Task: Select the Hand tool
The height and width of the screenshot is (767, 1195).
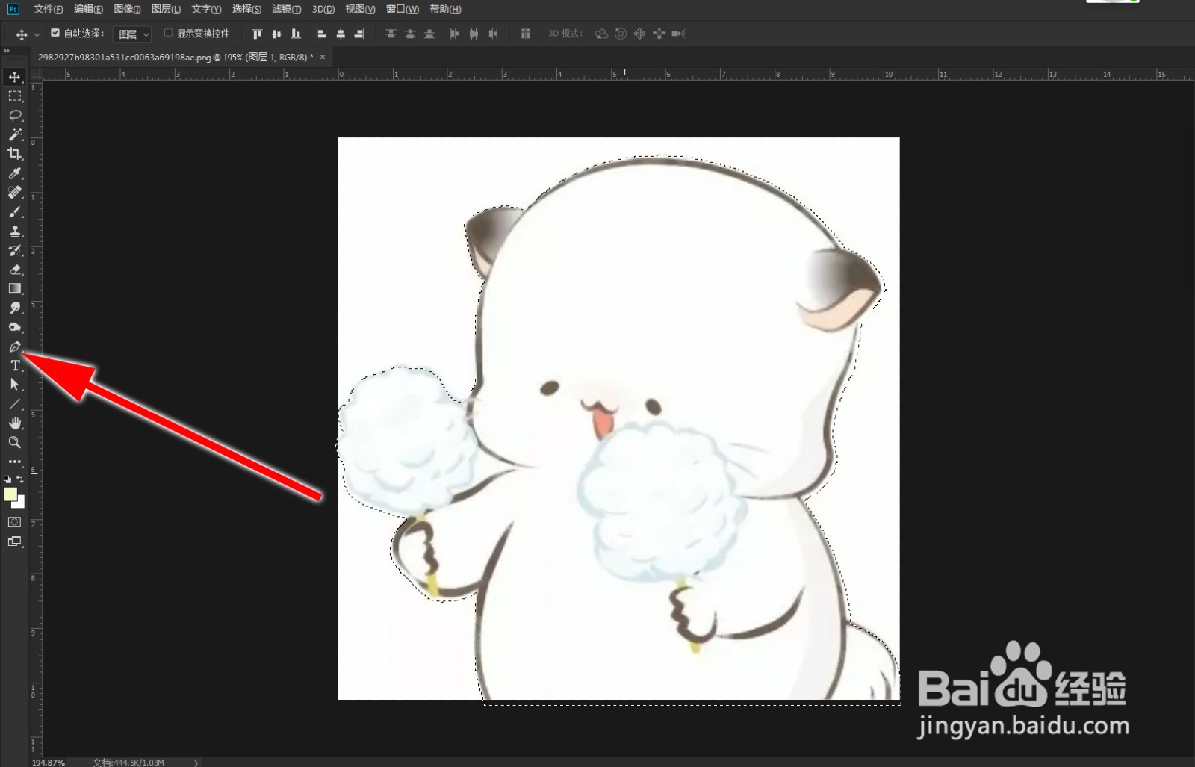Action: click(x=15, y=423)
